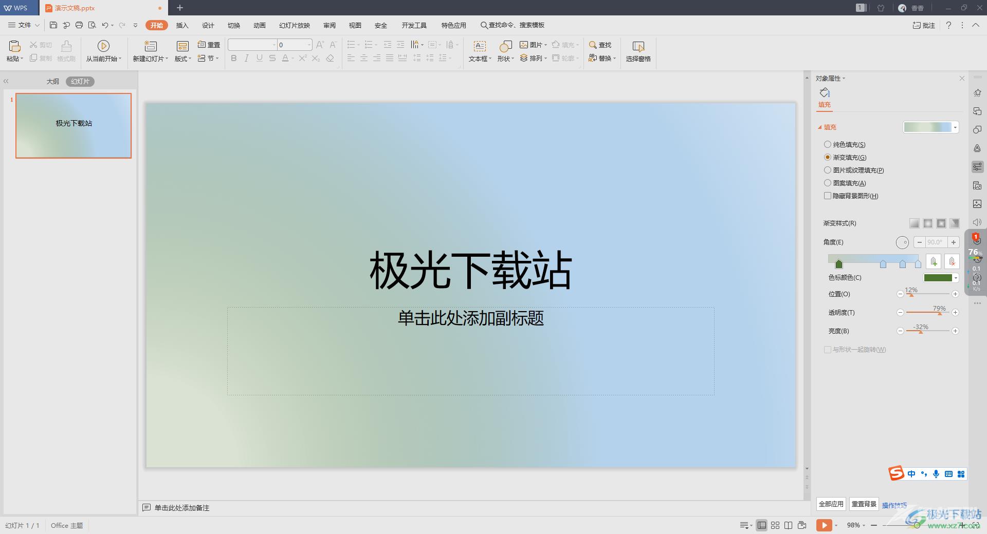
Task: Select 图片或纹理填充 radio option
Action: click(x=828, y=170)
